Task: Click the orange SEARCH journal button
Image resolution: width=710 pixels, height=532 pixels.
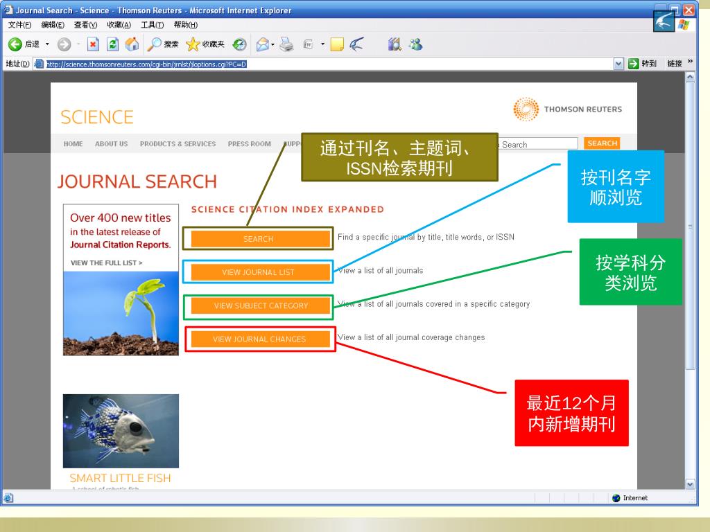Action: [261, 239]
